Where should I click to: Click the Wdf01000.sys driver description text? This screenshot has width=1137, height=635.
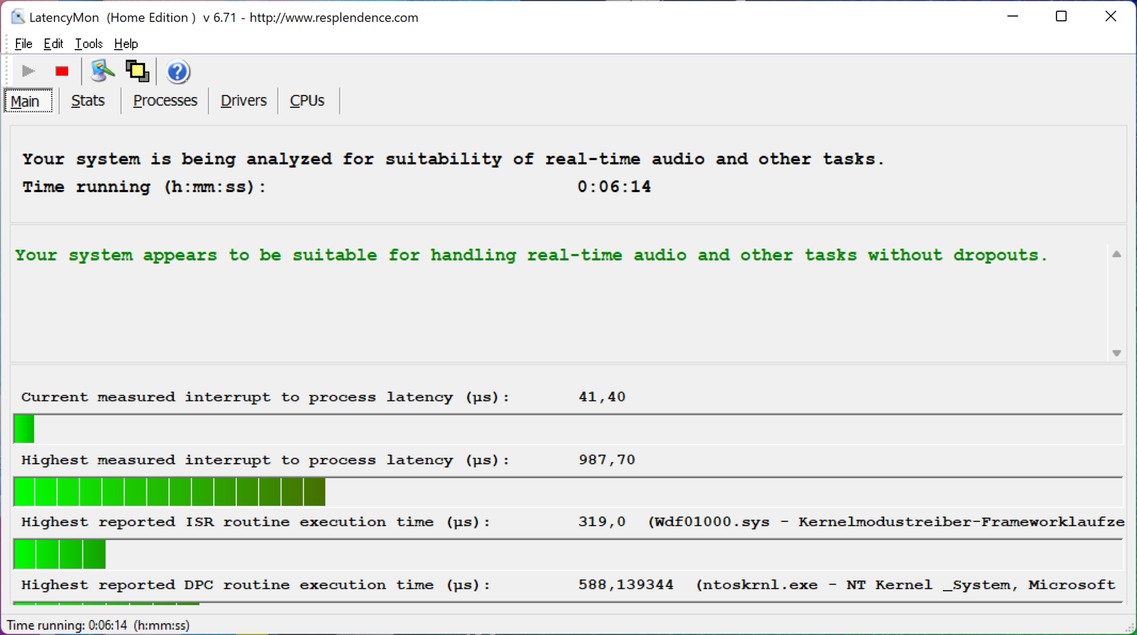(x=886, y=522)
